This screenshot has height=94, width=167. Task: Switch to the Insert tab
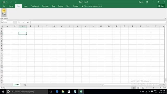coord(26,6)
